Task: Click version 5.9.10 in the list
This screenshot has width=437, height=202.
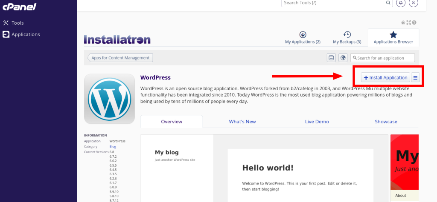Action: [114, 192]
